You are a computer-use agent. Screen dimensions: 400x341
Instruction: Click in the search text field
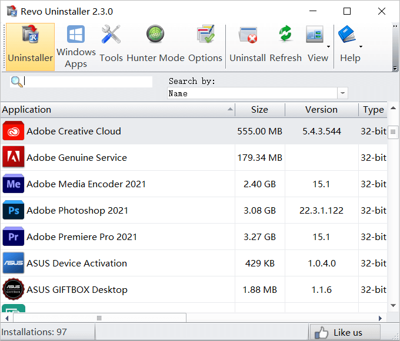point(88,82)
